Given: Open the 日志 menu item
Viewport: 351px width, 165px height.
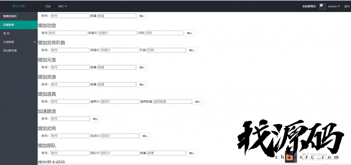Looking at the screenshot, I should click(48, 6).
